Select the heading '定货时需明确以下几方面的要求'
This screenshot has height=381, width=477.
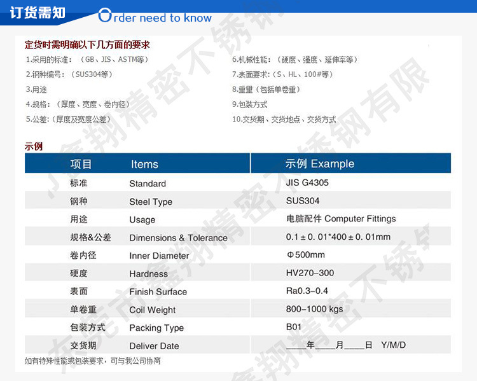coord(87,45)
